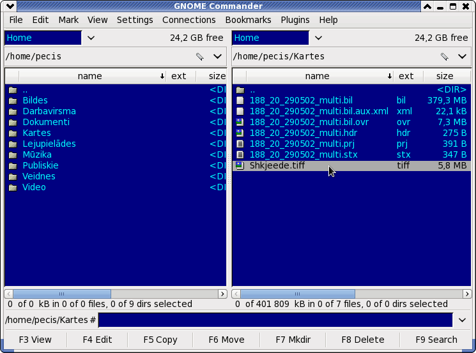Click the right pane Home device button

tap(270, 38)
